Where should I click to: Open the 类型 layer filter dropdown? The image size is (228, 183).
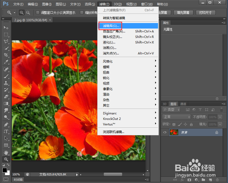[x=171, y=109]
